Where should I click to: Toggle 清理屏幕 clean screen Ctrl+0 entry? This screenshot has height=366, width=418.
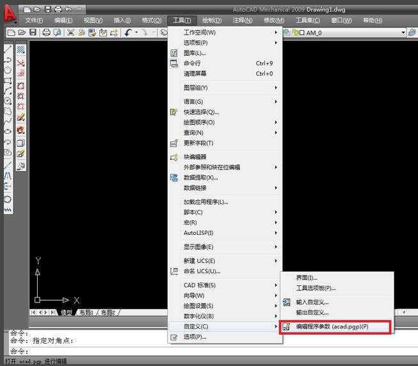coord(225,74)
